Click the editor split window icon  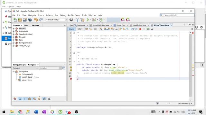pos(192,29)
